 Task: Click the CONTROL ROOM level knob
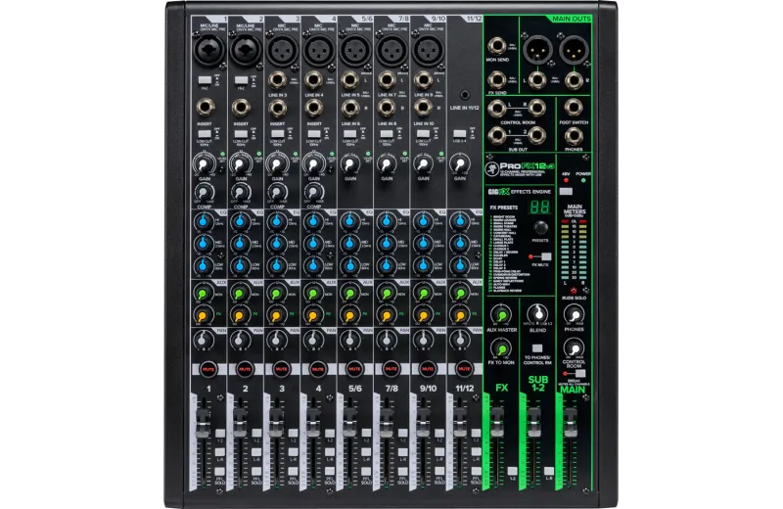(574, 348)
